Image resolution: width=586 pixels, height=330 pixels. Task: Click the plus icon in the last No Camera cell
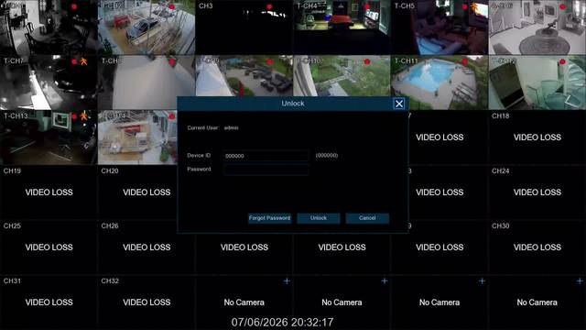(x=580, y=281)
